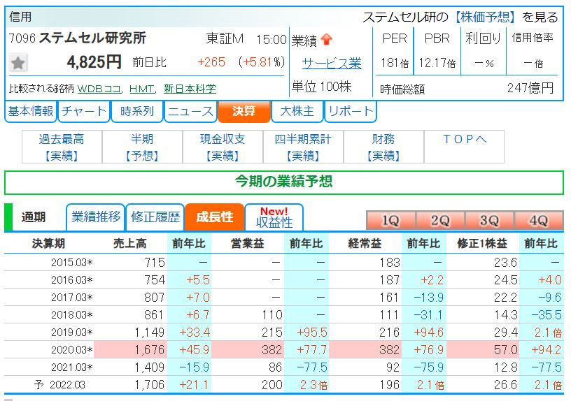Open the 基本情報 tab
571x401 pixels.
(x=31, y=111)
